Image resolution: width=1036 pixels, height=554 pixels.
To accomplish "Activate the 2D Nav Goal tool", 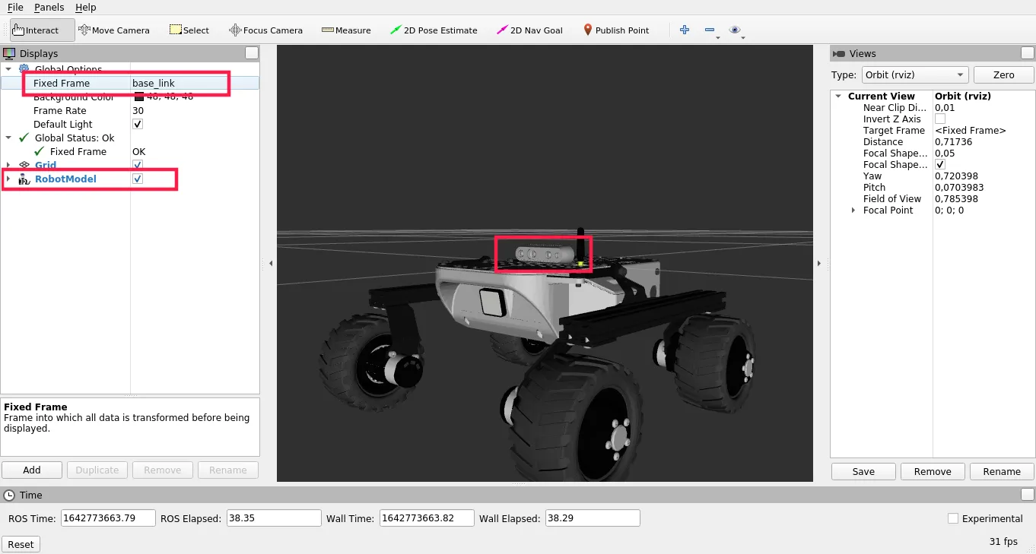I will [x=529, y=30].
